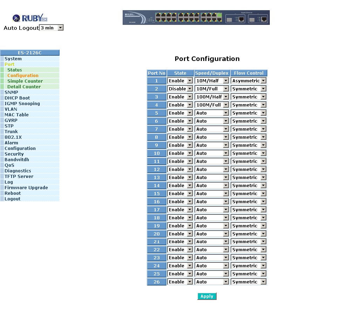Viewport: 349px width, 309px height.
Task: Click the State column header
Action: [180, 73]
